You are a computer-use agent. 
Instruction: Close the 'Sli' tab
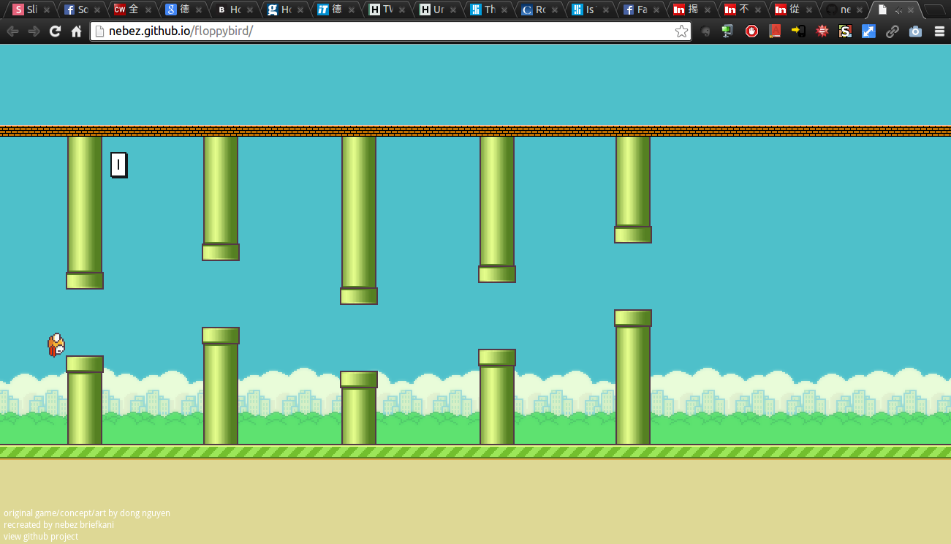(x=47, y=10)
